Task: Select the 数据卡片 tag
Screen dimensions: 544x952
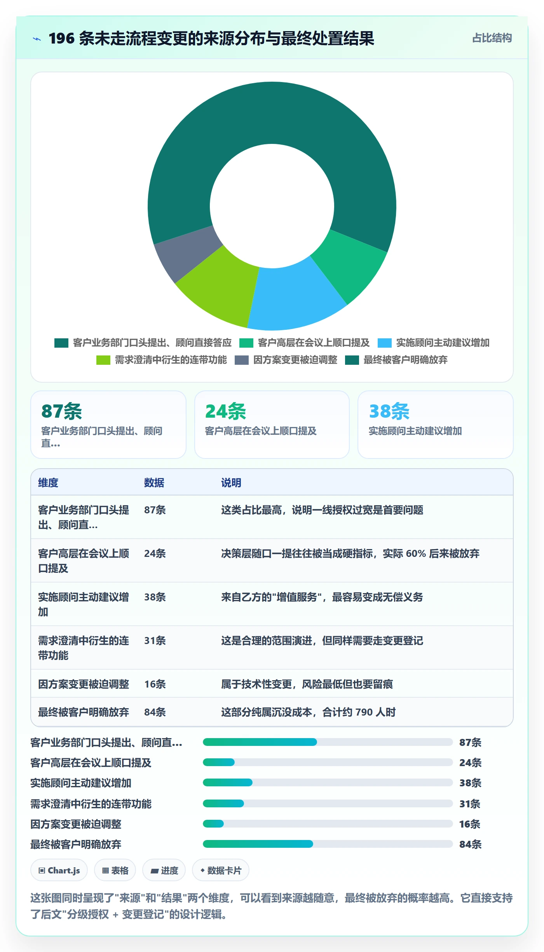Action: point(221,870)
